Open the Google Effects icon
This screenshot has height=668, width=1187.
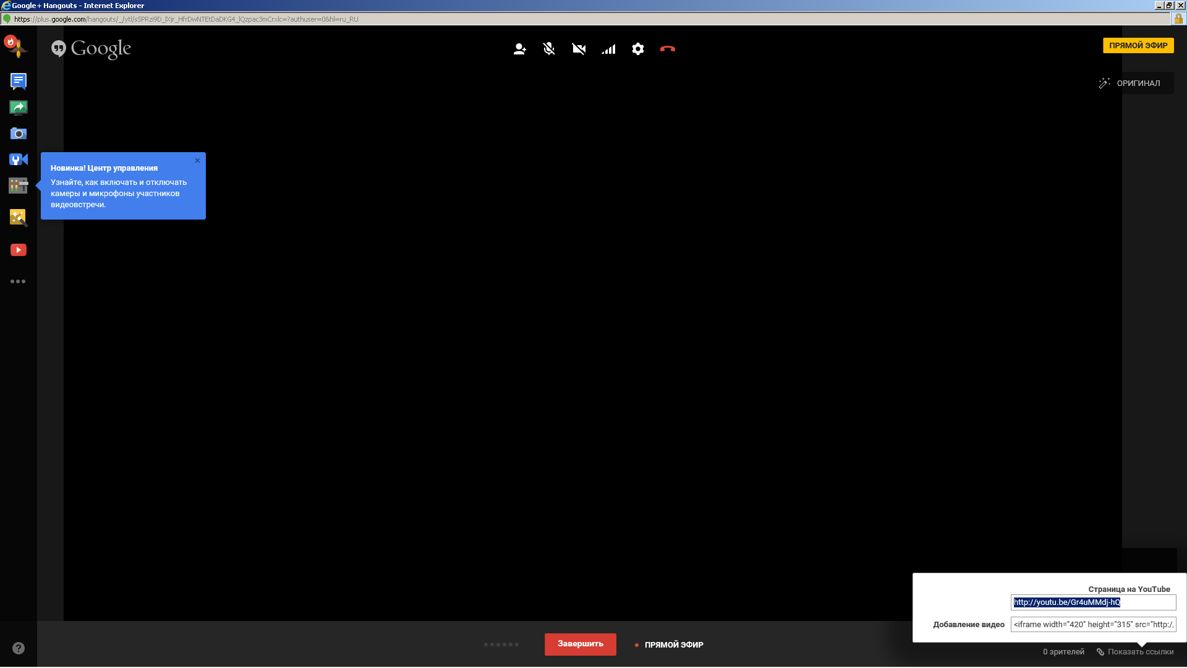19,218
